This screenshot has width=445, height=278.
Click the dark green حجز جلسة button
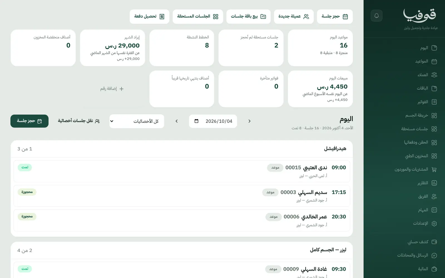point(29,121)
